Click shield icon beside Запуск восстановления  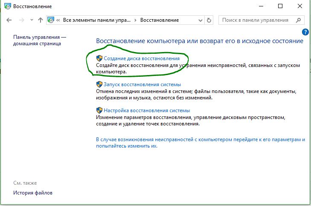pyautogui.click(x=99, y=84)
